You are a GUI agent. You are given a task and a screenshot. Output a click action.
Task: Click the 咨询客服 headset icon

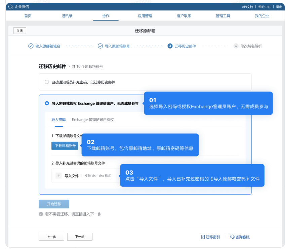tap(232, 237)
